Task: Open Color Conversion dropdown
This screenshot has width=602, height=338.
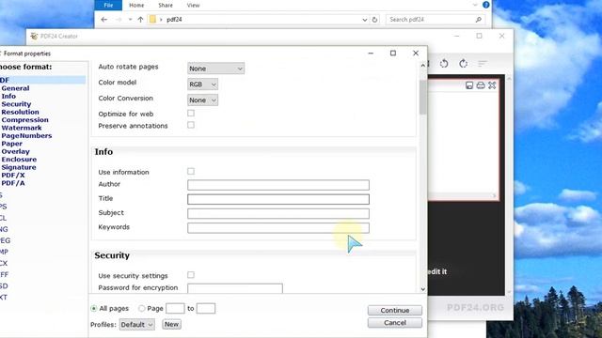Action: (x=203, y=100)
